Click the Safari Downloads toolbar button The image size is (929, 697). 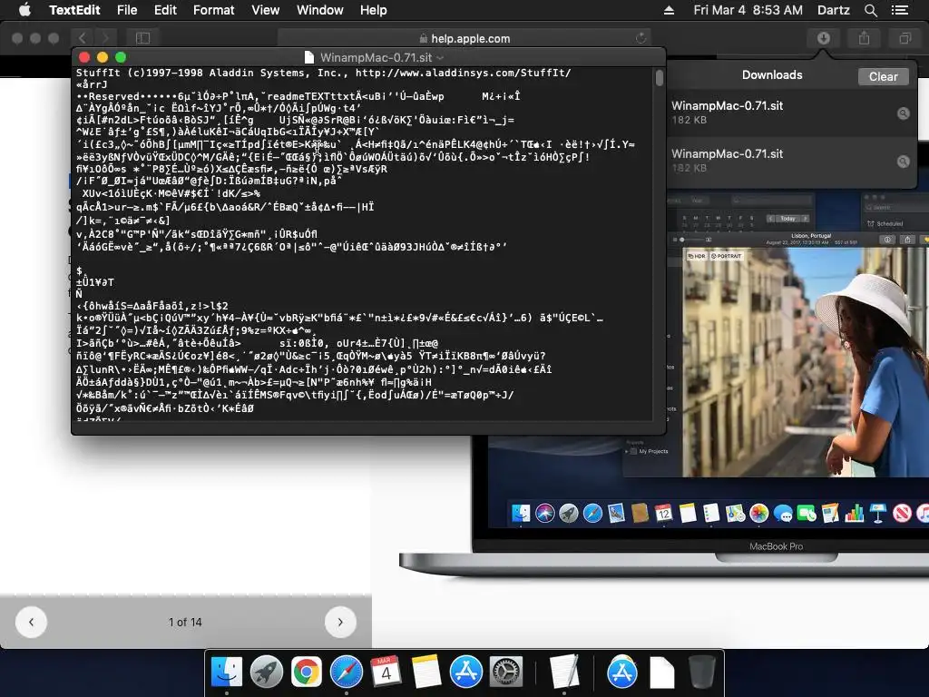[824, 38]
